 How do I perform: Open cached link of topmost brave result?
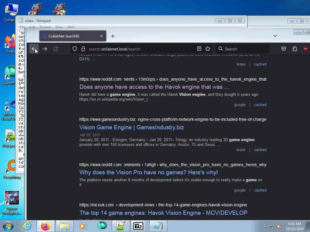click(260, 64)
